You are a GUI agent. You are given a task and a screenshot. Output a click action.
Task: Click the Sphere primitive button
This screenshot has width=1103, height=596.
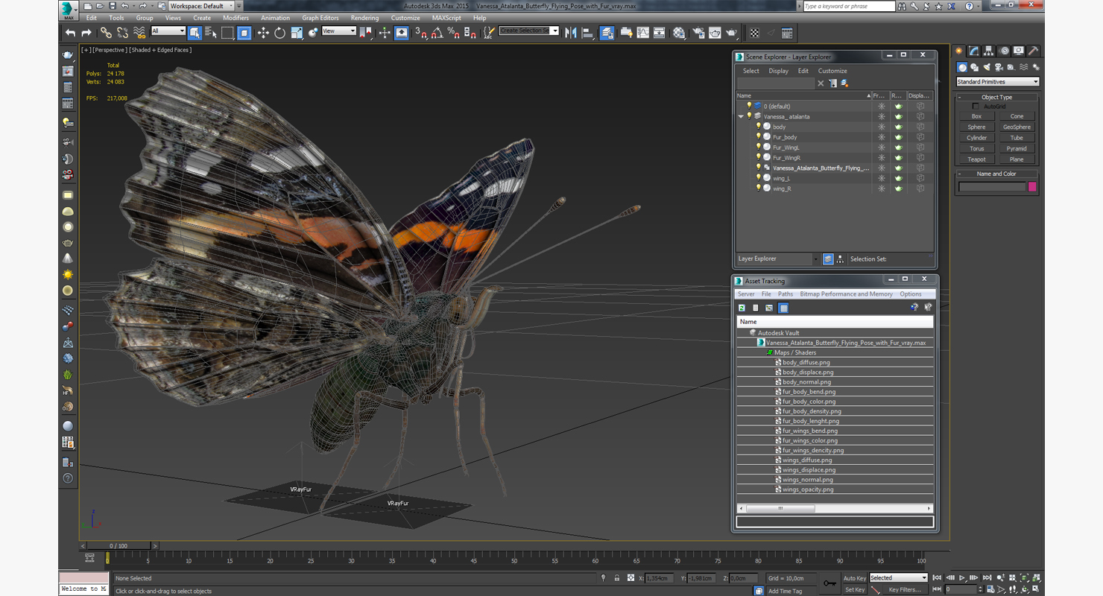(x=976, y=127)
